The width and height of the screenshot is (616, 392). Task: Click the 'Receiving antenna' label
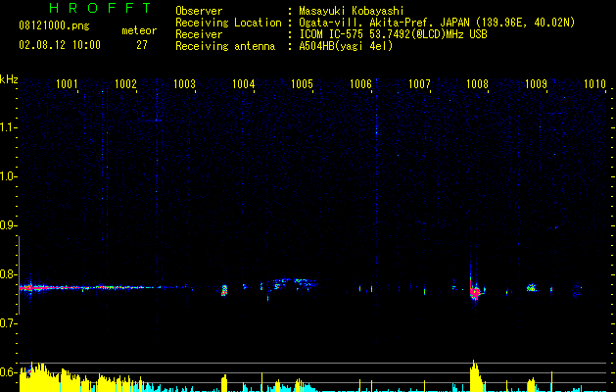(x=225, y=46)
